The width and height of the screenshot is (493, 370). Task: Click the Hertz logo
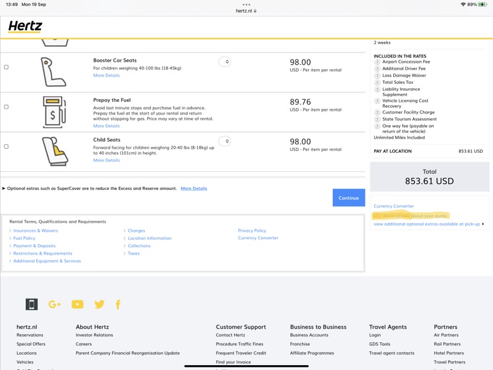tap(25, 27)
